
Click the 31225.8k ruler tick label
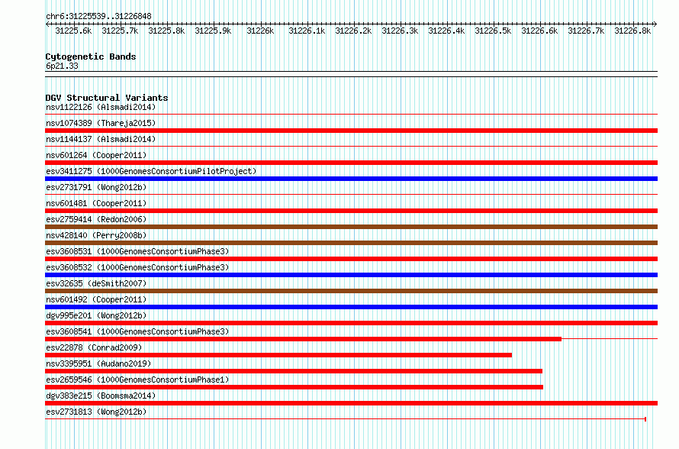click(x=167, y=31)
